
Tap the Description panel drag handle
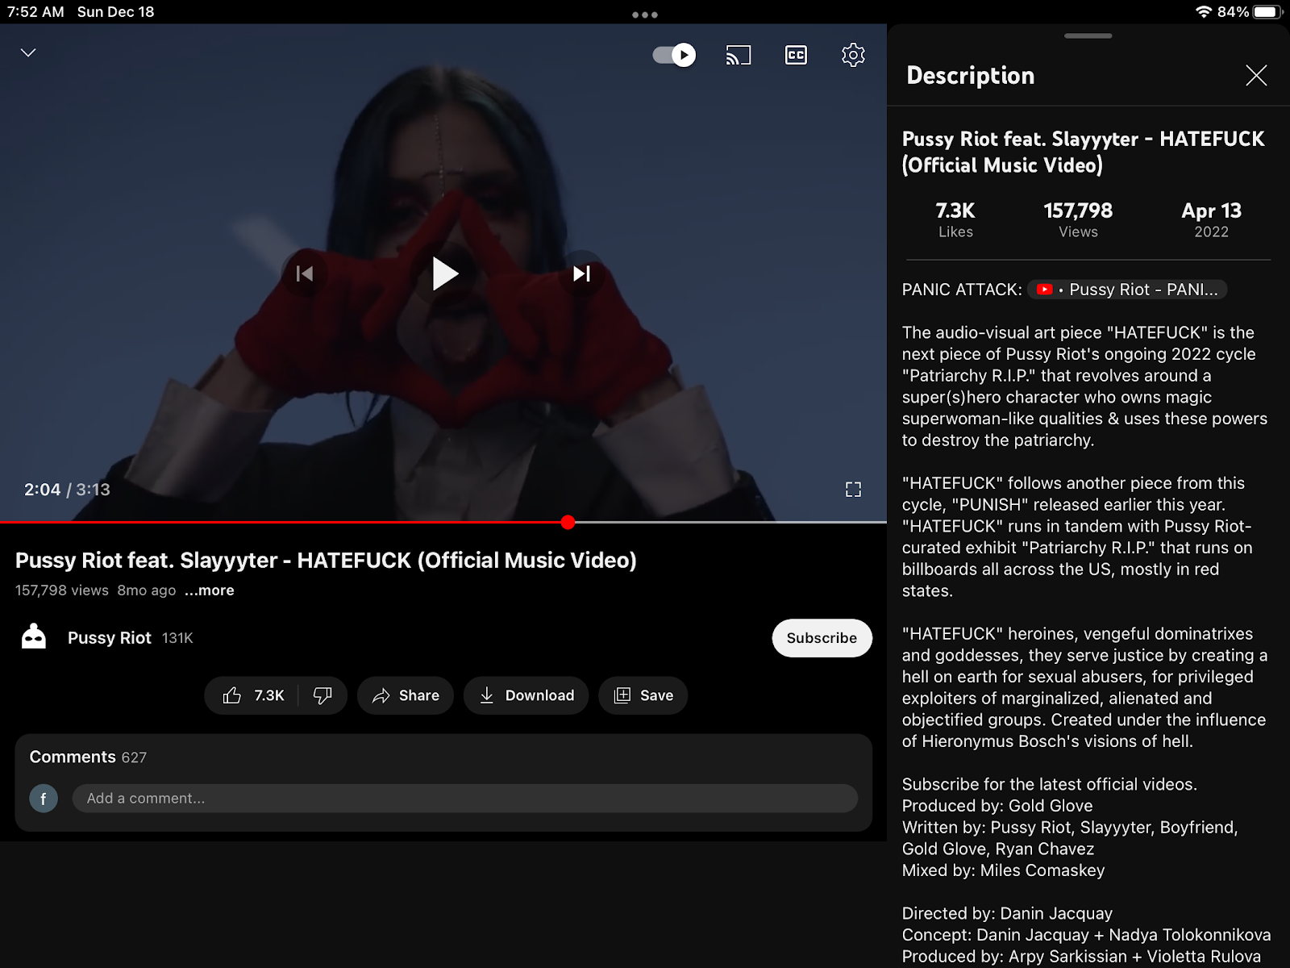[1088, 35]
